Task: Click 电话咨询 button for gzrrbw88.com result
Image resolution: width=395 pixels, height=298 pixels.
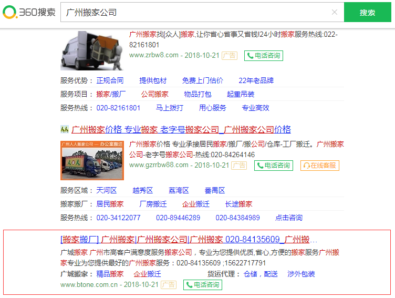Action: tap(274, 166)
